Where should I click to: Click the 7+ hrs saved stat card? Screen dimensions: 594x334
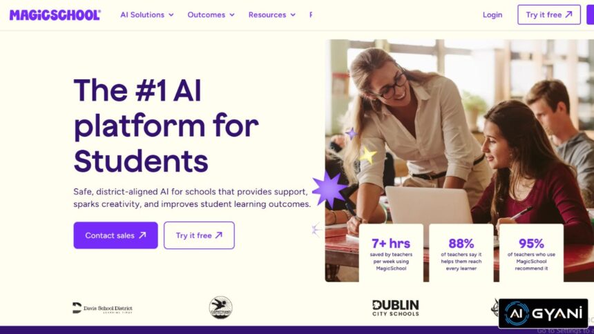[391, 253]
